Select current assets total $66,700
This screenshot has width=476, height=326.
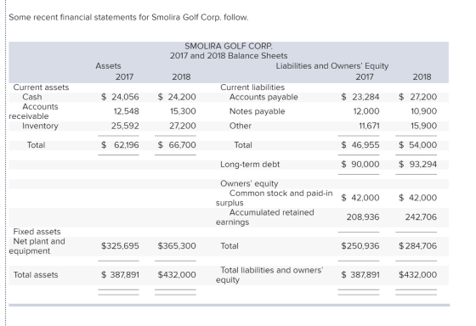177,145
